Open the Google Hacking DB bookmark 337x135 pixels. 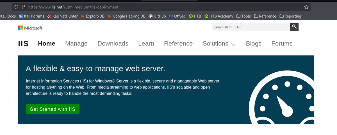pyautogui.click(x=126, y=16)
